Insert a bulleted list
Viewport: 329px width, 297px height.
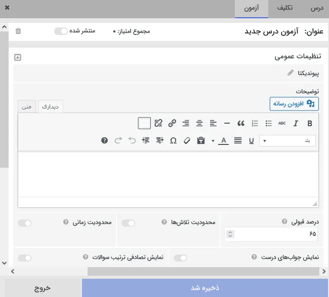coord(268,123)
